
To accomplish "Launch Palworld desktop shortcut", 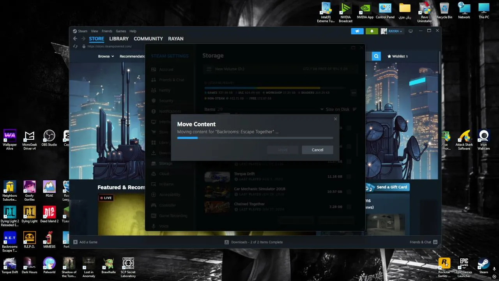I will pyautogui.click(x=49, y=265).
